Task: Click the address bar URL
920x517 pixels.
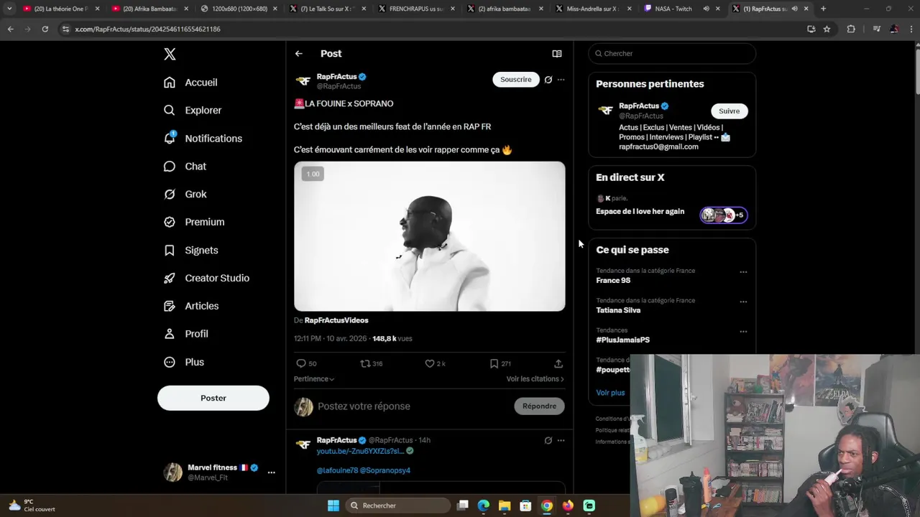Action: click(x=147, y=29)
